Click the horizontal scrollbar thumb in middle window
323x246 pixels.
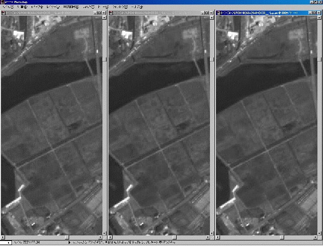[x=175, y=237]
